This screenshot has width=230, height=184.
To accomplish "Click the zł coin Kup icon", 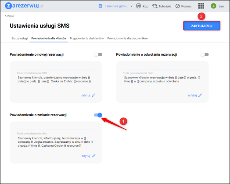I will (x=138, y=6).
